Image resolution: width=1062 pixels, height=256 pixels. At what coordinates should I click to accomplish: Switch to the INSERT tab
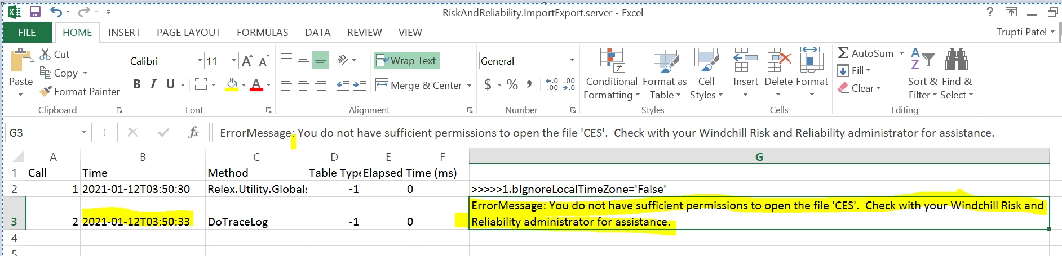click(x=124, y=33)
